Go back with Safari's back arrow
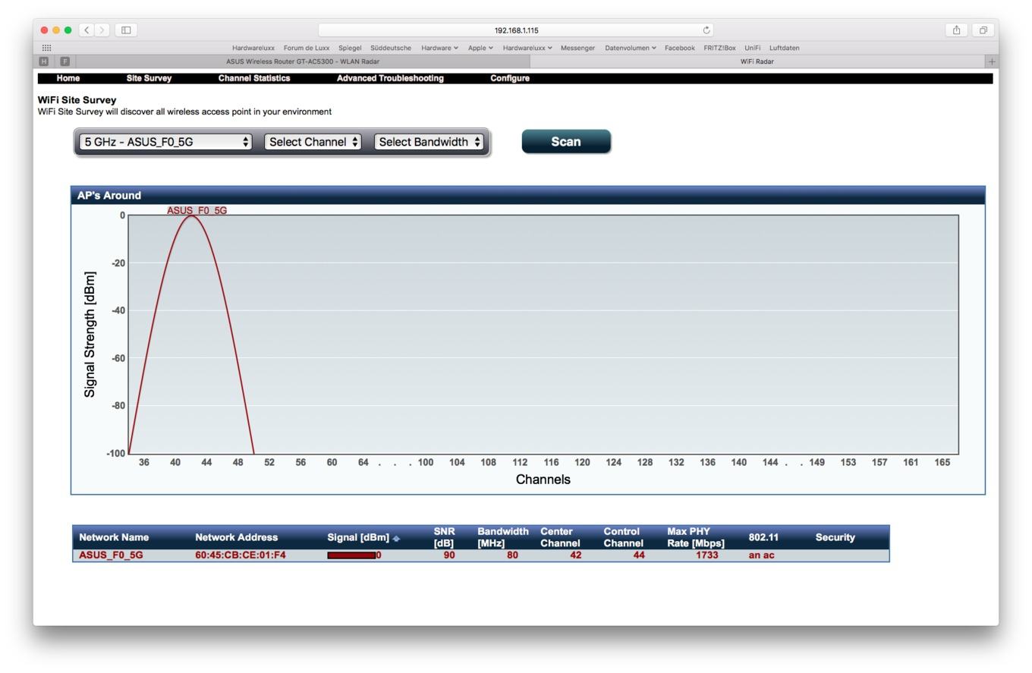Viewport: 1032px width, 673px height. 87,30
